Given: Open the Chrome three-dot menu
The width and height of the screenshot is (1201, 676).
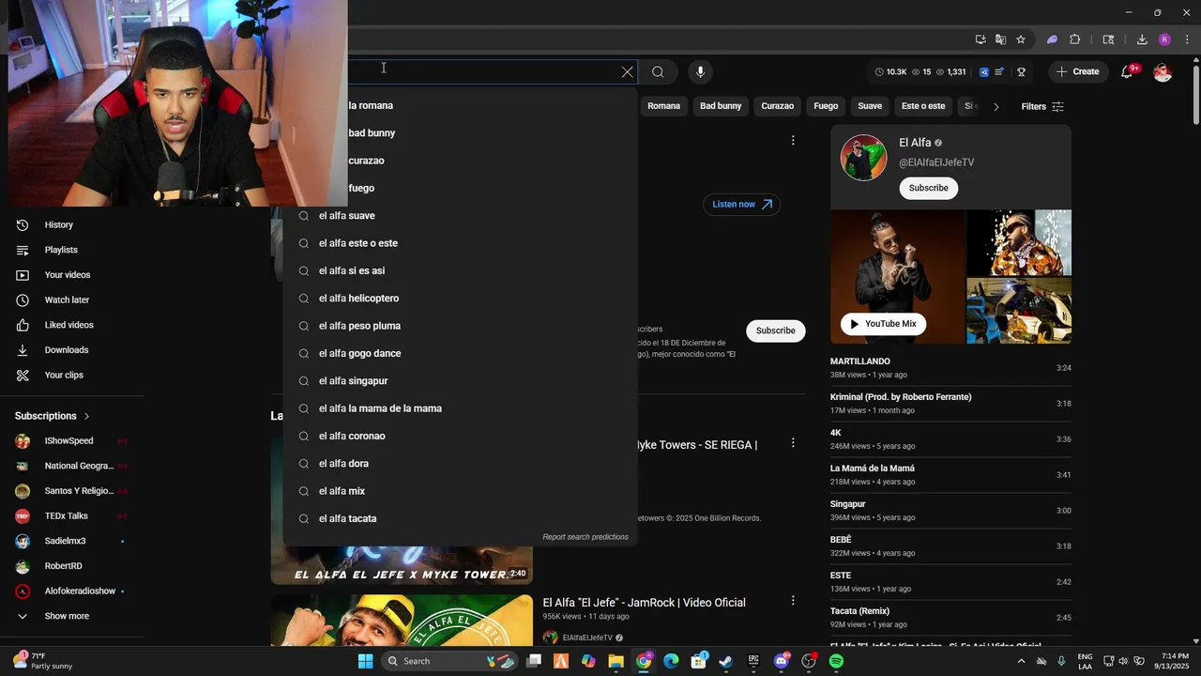Looking at the screenshot, I should pos(1187,39).
